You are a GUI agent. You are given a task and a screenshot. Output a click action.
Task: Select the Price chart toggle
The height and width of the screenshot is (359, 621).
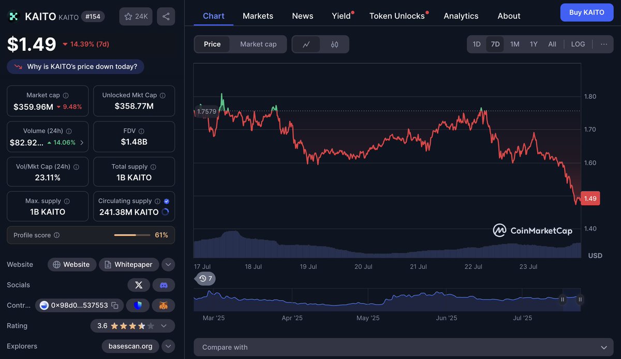tap(212, 45)
